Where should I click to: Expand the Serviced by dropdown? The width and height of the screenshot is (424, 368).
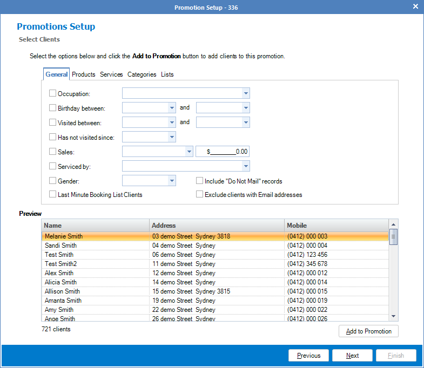(246, 167)
